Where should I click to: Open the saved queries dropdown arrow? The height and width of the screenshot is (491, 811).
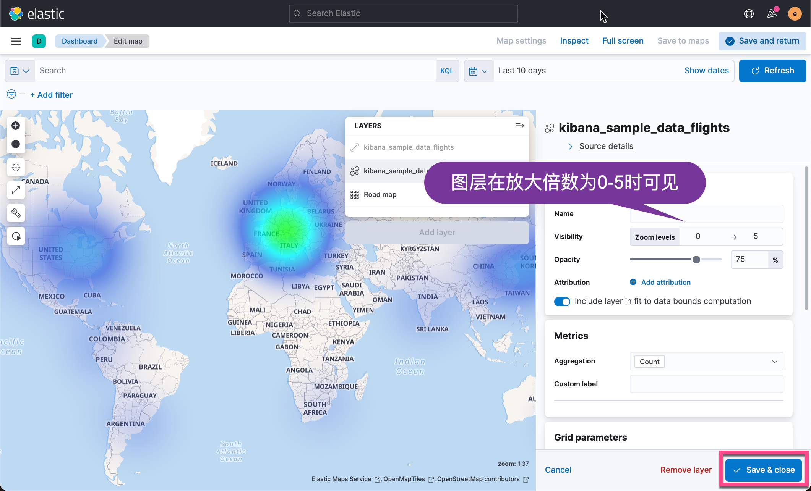26,71
